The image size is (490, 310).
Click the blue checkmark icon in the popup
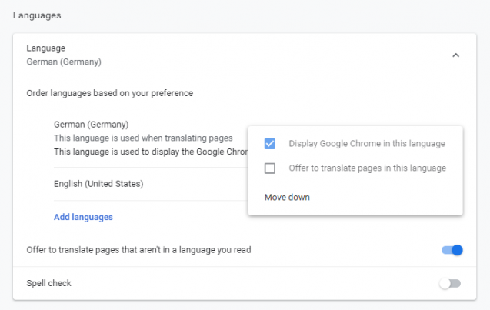click(270, 144)
